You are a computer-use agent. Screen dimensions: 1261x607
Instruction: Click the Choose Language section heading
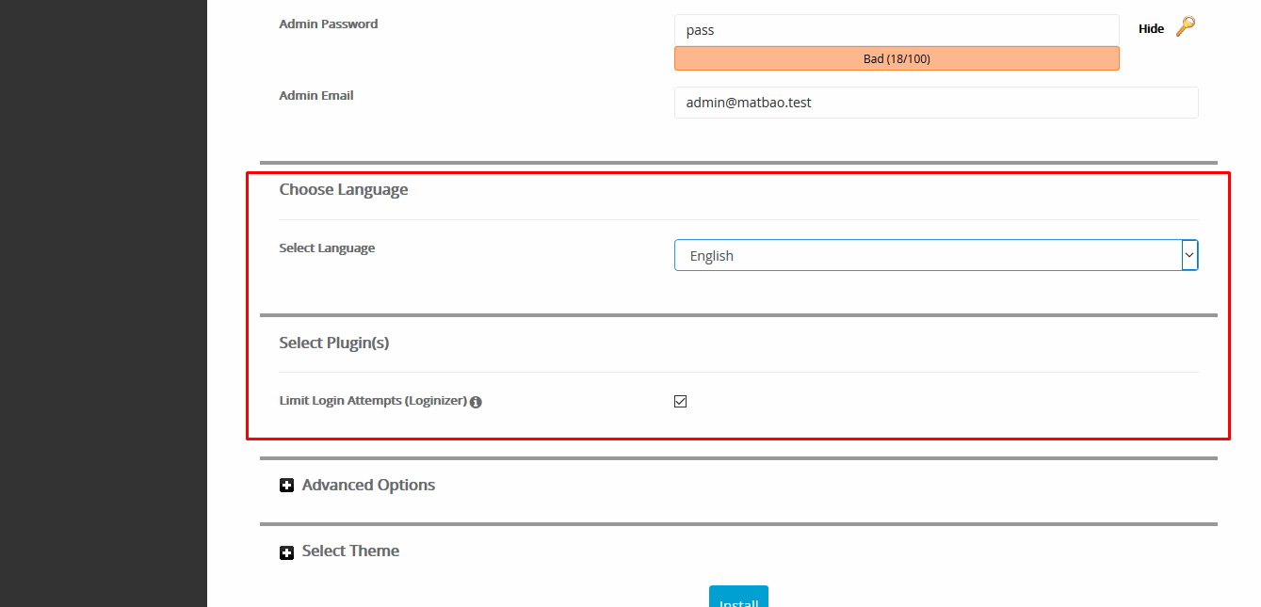point(344,189)
